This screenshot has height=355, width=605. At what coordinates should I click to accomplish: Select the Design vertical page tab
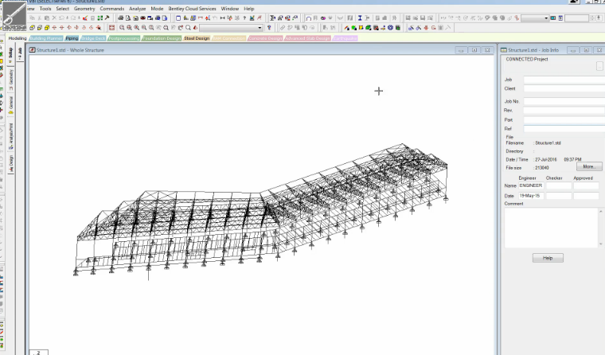coord(11,163)
